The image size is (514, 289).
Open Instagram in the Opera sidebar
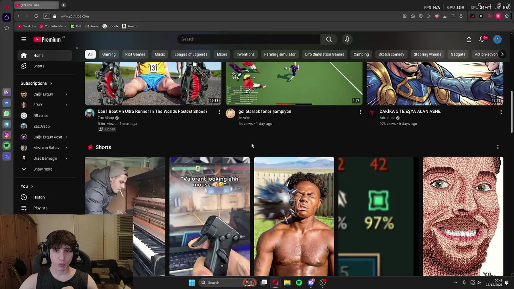click(6, 135)
